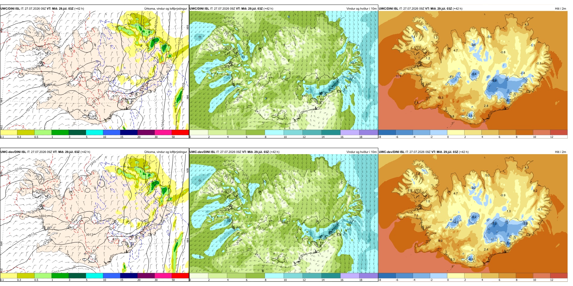This screenshot has width=573, height=286.
Task: Select light cyan 8 swatch in top wind legend
Action: click(x=274, y=132)
